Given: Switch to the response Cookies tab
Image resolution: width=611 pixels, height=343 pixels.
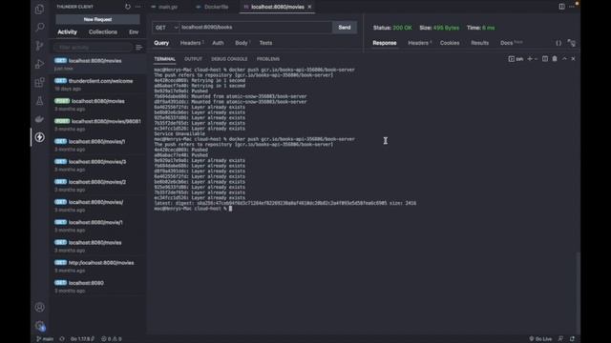Looking at the screenshot, I should (x=450, y=43).
